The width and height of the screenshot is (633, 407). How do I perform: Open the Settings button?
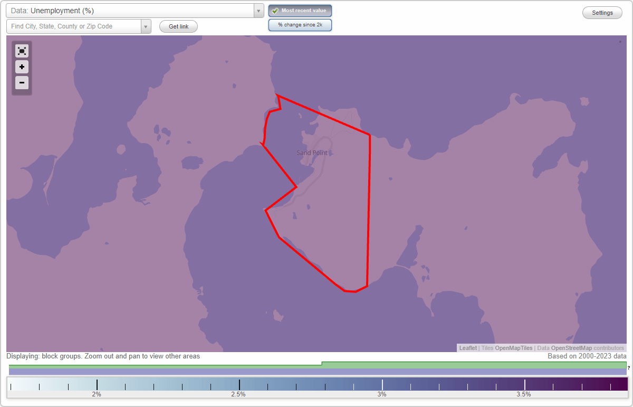[x=602, y=13]
